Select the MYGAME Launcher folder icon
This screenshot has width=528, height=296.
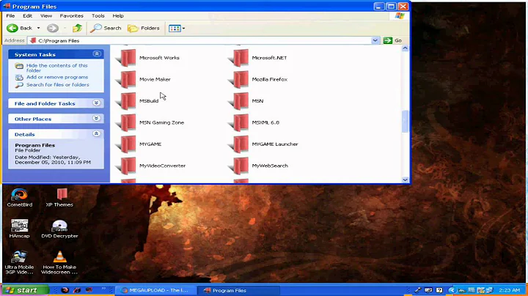tap(239, 144)
